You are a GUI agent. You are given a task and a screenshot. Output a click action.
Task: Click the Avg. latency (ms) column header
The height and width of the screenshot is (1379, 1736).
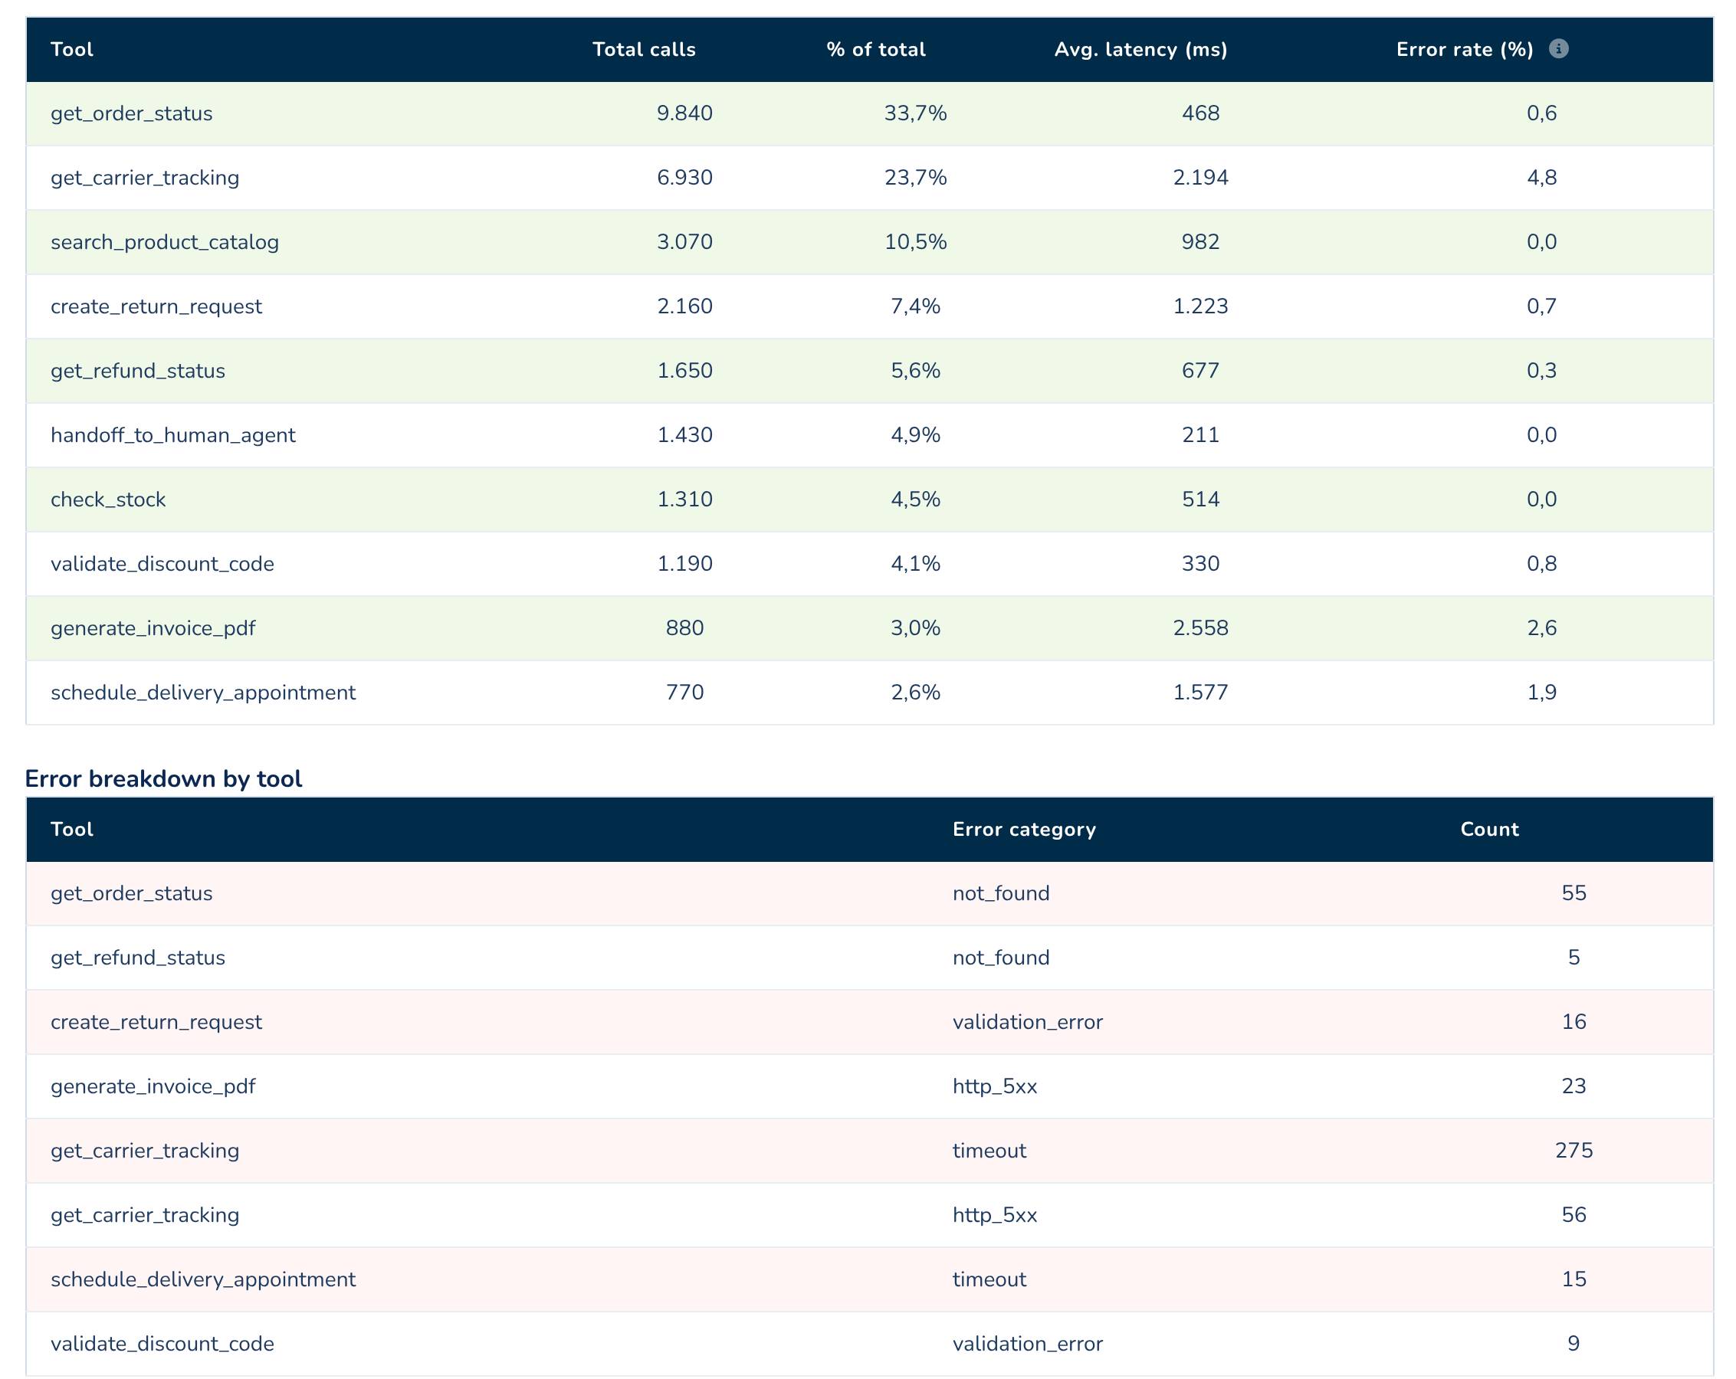tap(1141, 50)
